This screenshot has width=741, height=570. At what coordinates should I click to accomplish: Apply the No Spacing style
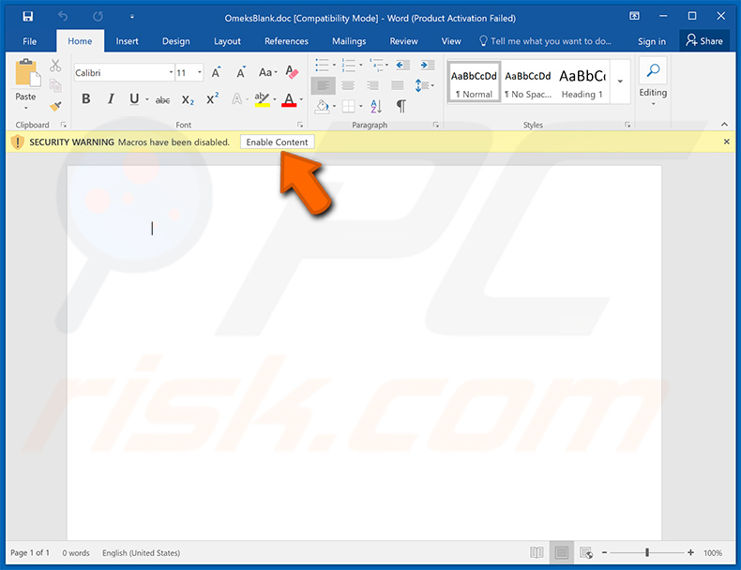point(528,82)
